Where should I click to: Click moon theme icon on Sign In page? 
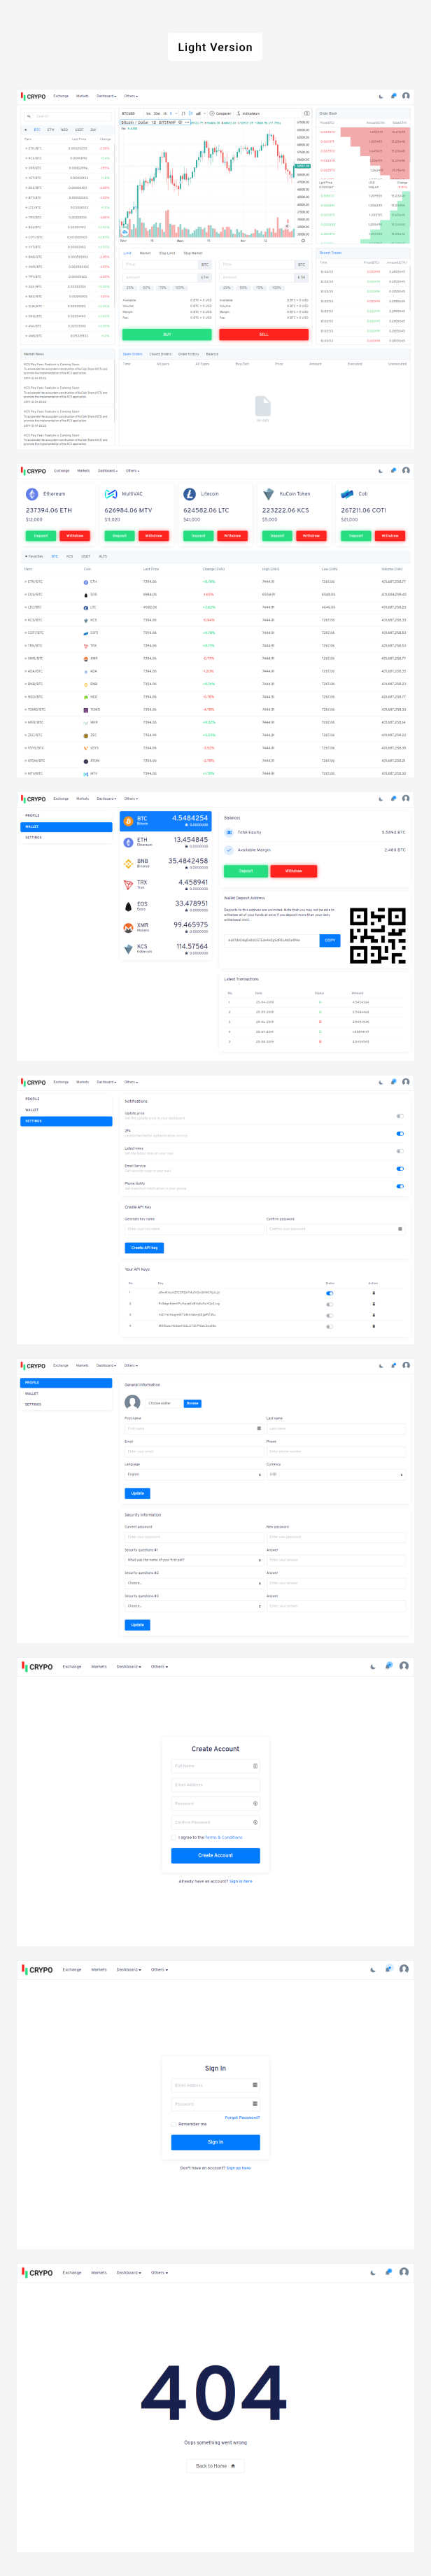click(x=372, y=1969)
